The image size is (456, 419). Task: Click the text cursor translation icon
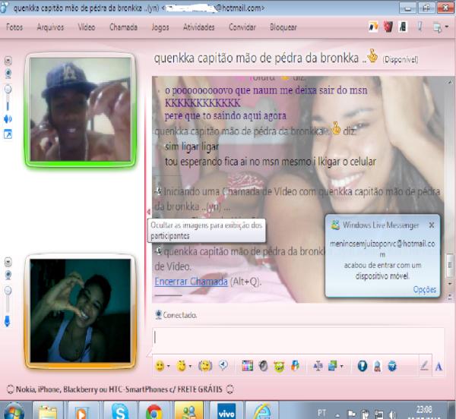318,366
